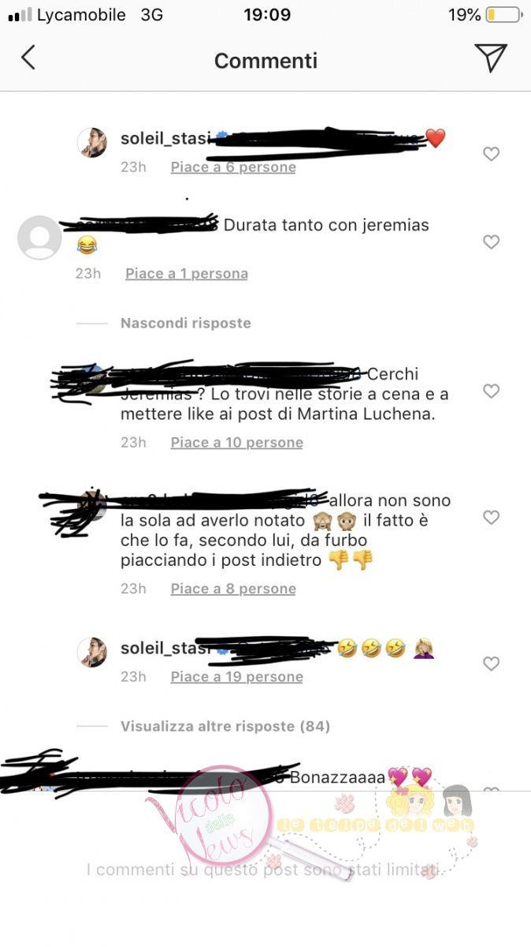Like the 'Durata tanto con jeremias' comment
531x947 pixels.
(491, 241)
